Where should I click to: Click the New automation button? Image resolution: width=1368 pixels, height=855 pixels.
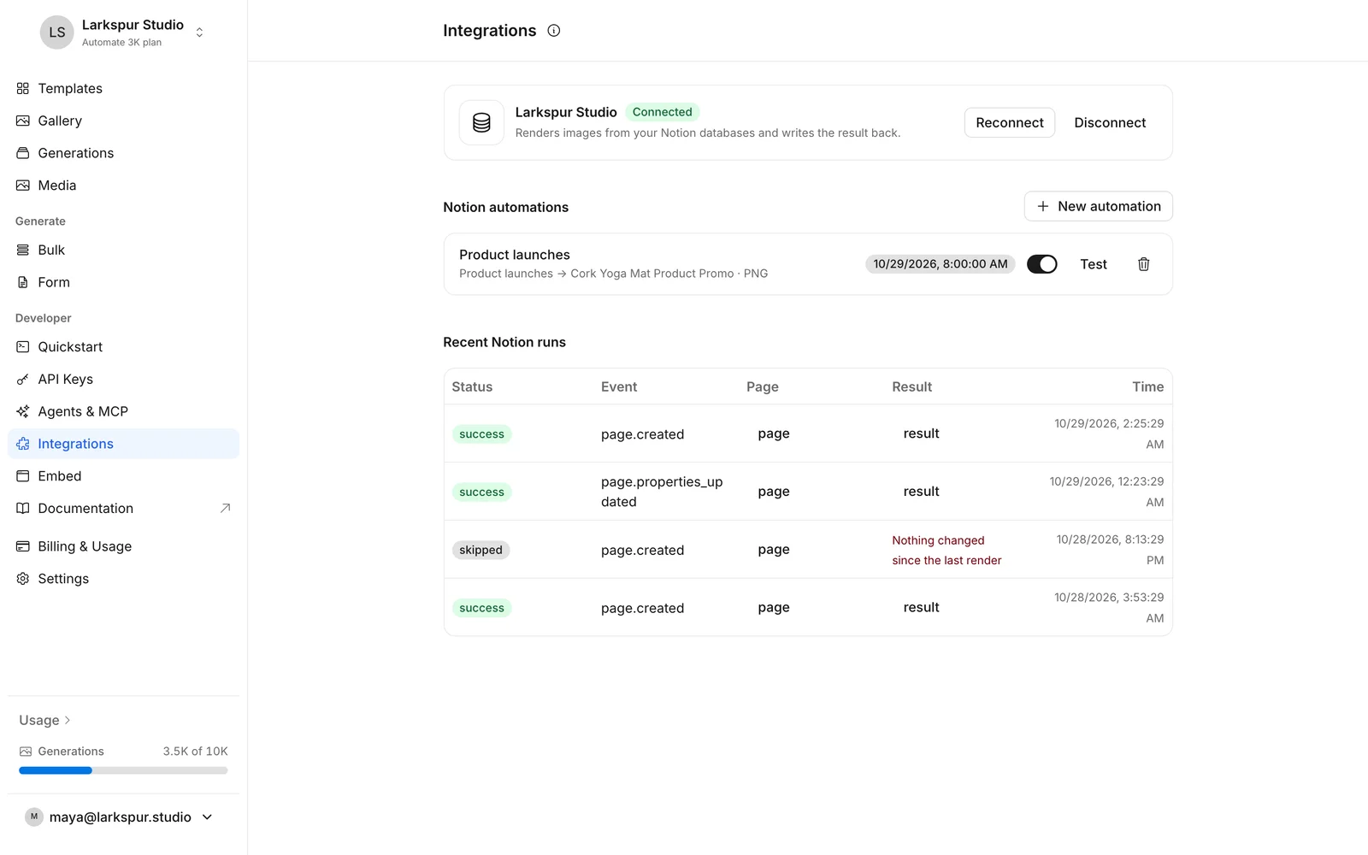click(1099, 206)
